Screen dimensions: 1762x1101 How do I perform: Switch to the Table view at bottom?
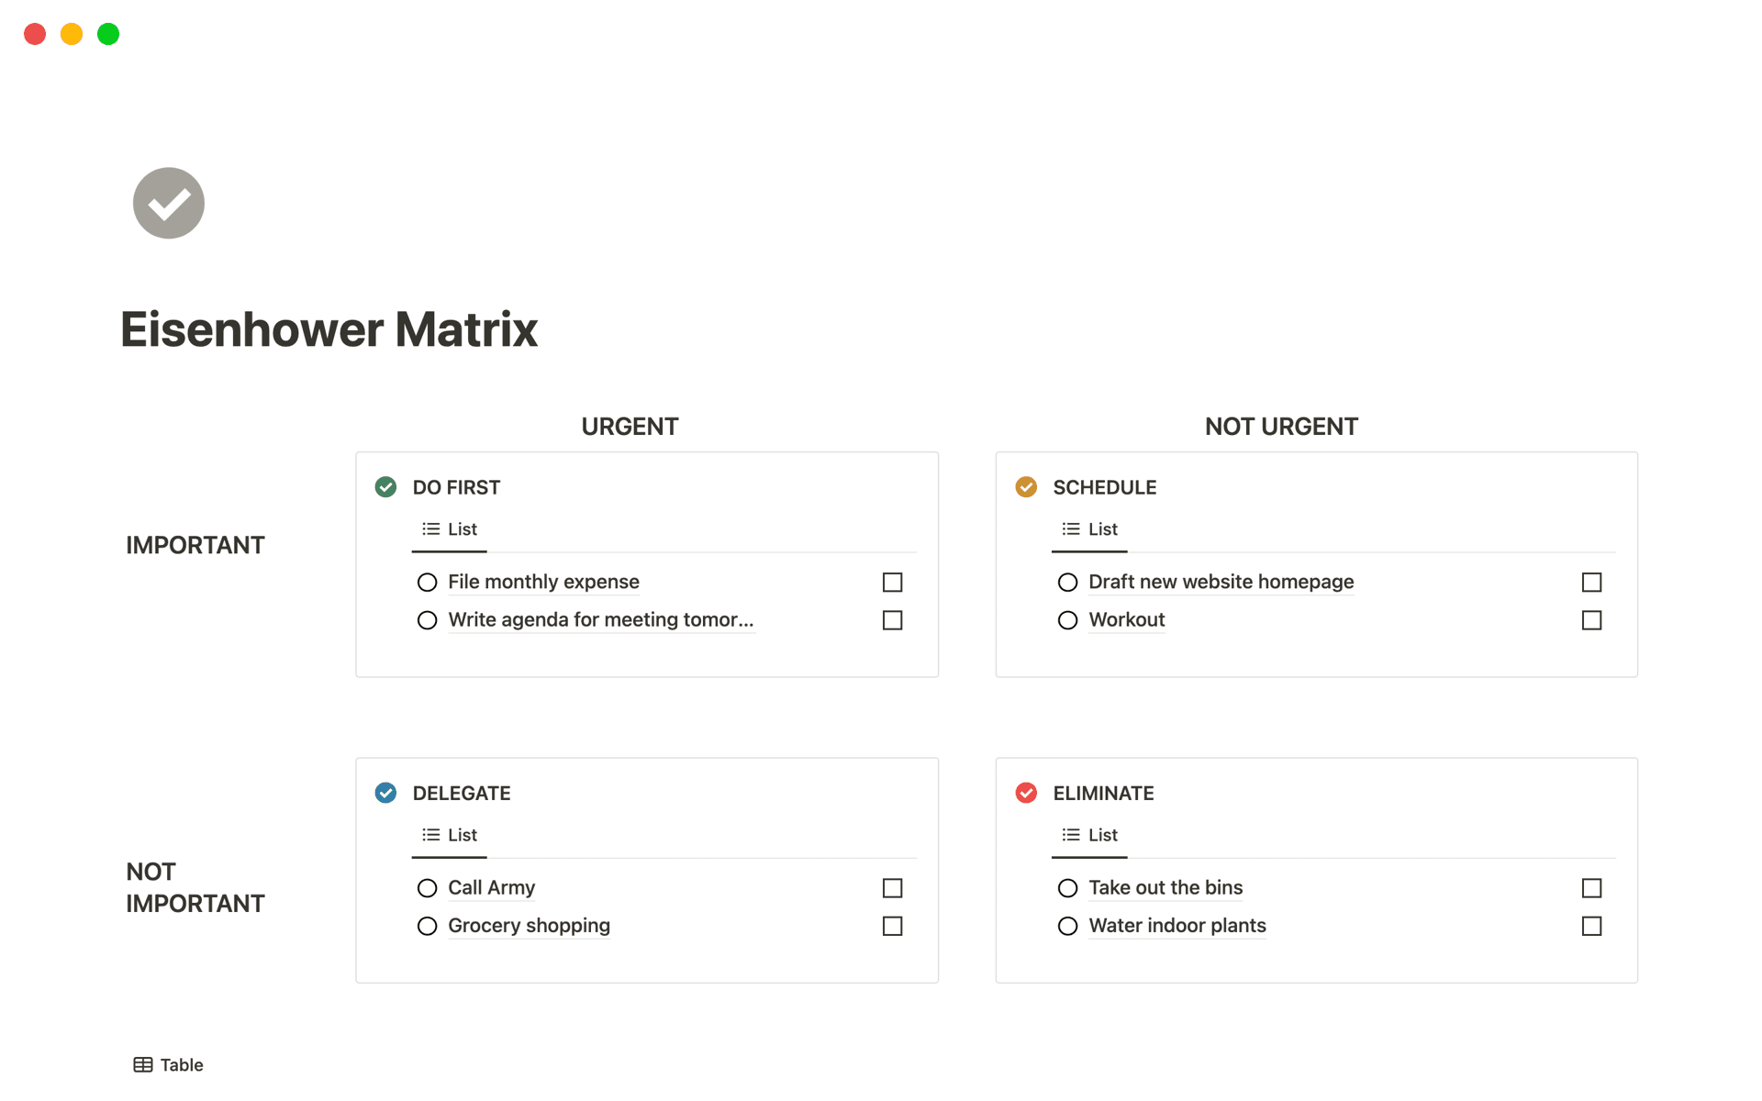(181, 1064)
